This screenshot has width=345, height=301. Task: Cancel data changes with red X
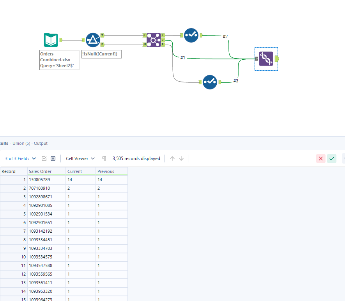pyautogui.click(x=321, y=159)
